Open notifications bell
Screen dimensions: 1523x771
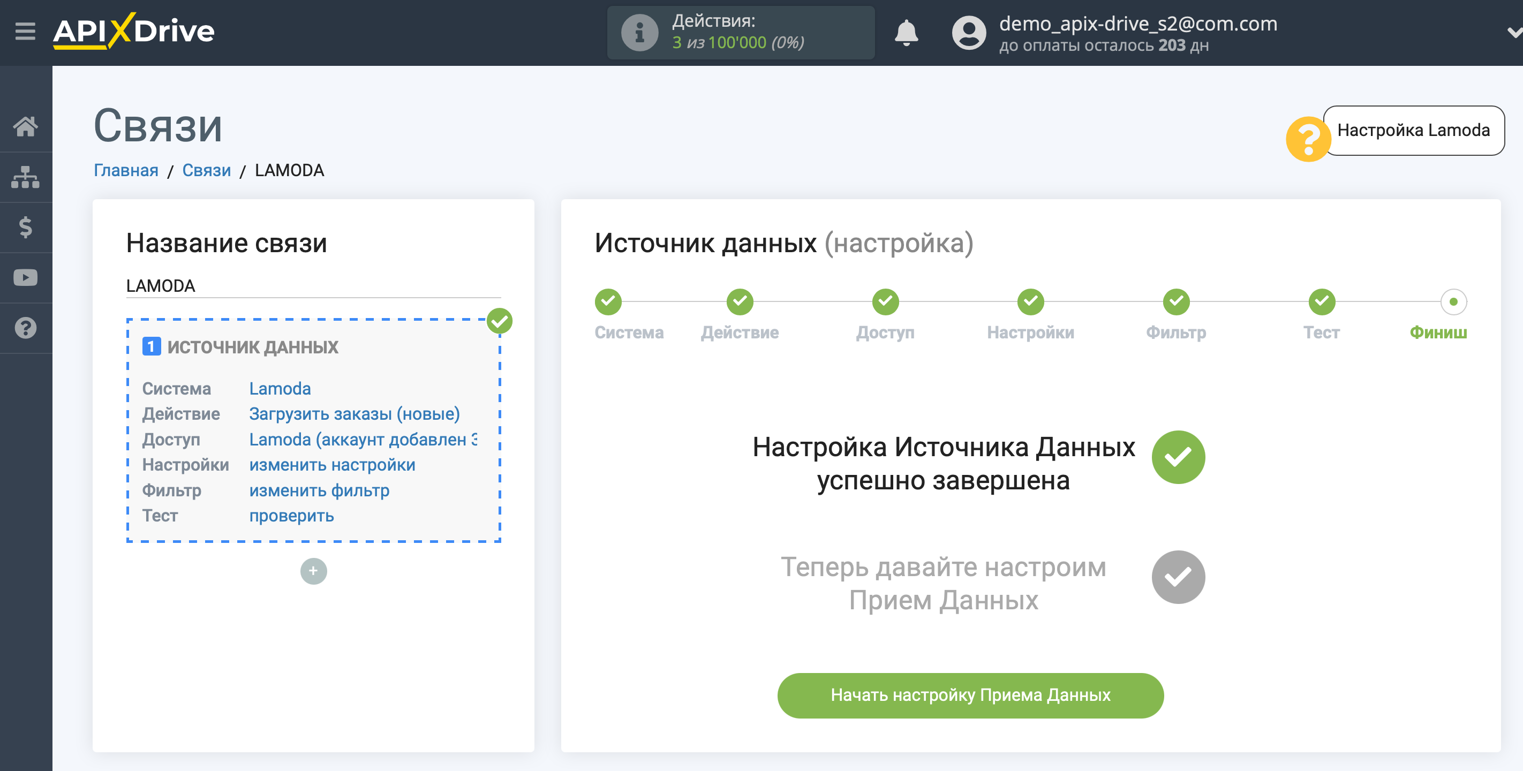(906, 33)
